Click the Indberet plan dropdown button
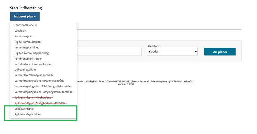 click(25, 16)
